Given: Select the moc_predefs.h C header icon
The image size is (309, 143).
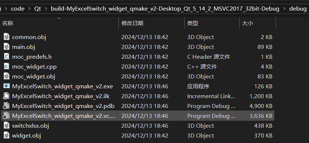Looking at the screenshot, I should [7, 57].
